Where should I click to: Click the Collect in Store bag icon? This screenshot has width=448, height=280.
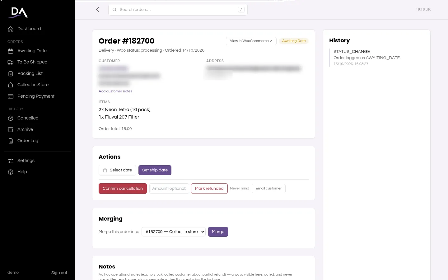tap(11, 85)
